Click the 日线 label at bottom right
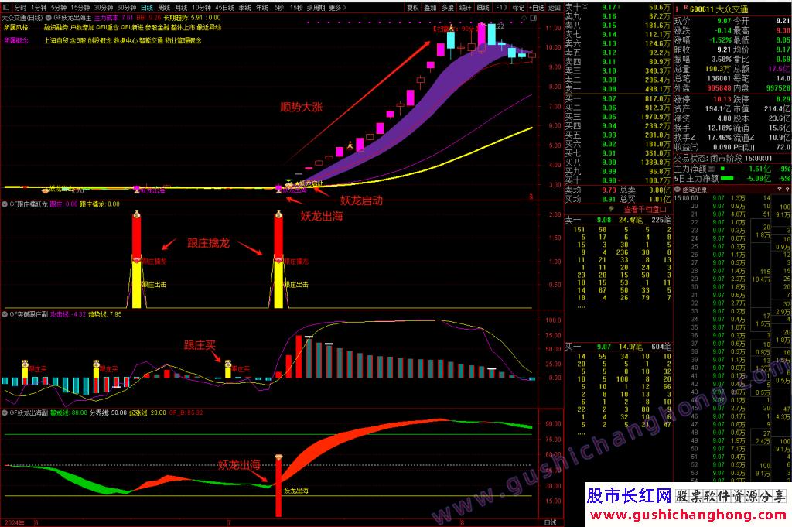 (x=550, y=522)
